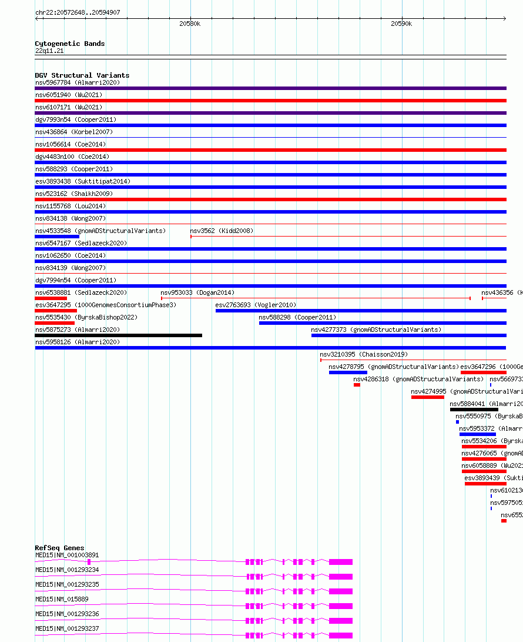
Task: Click dgv7994n54 (Cooper2011) label
Action: [x=76, y=280]
